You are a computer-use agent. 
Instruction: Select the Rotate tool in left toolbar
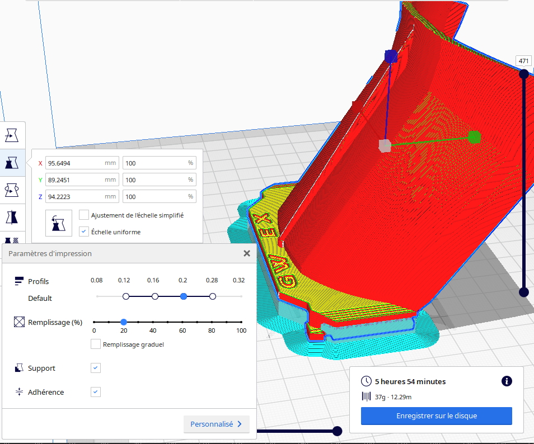tap(12, 190)
